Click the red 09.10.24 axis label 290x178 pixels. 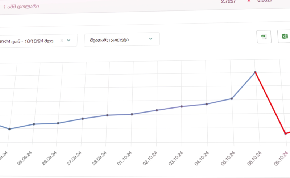click(281, 158)
